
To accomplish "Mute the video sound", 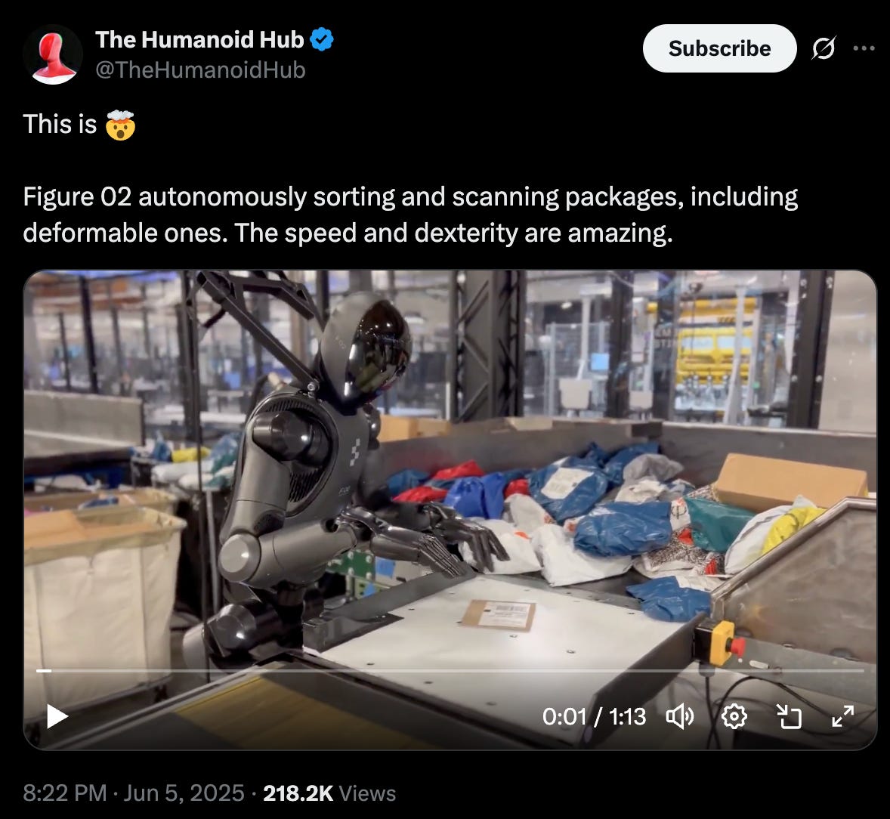I will point(679,716).
